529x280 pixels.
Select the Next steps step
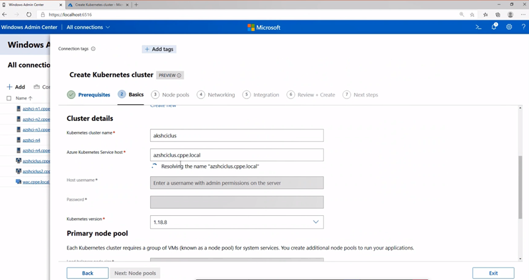click(x=360, y=94)
